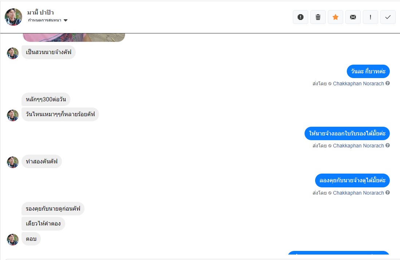The height and width of the screenshot is (260, 400).
Task: Click sender avatar next to ทำสองคันคัฟ
Action: [x=12, y=162]
